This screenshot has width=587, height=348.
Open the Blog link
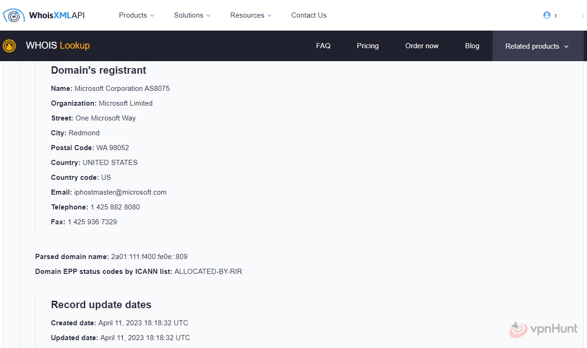[x=472, y=46]
